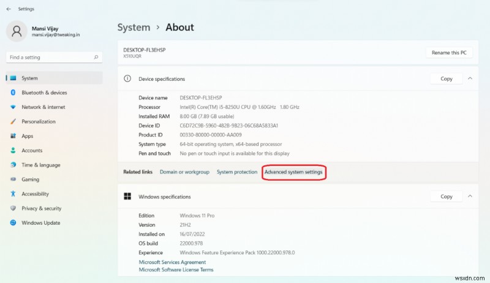Screen dimensions: 490x283
Task: Open Network & internet settings
Action: (x=55, y=107)
